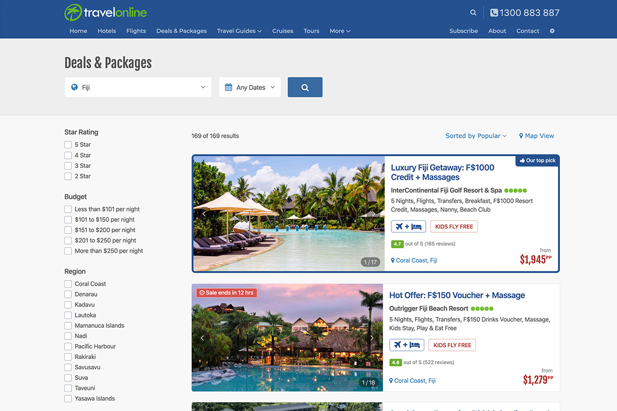Open the Coral Coast, Fiji link in top pick

point(416,260)
